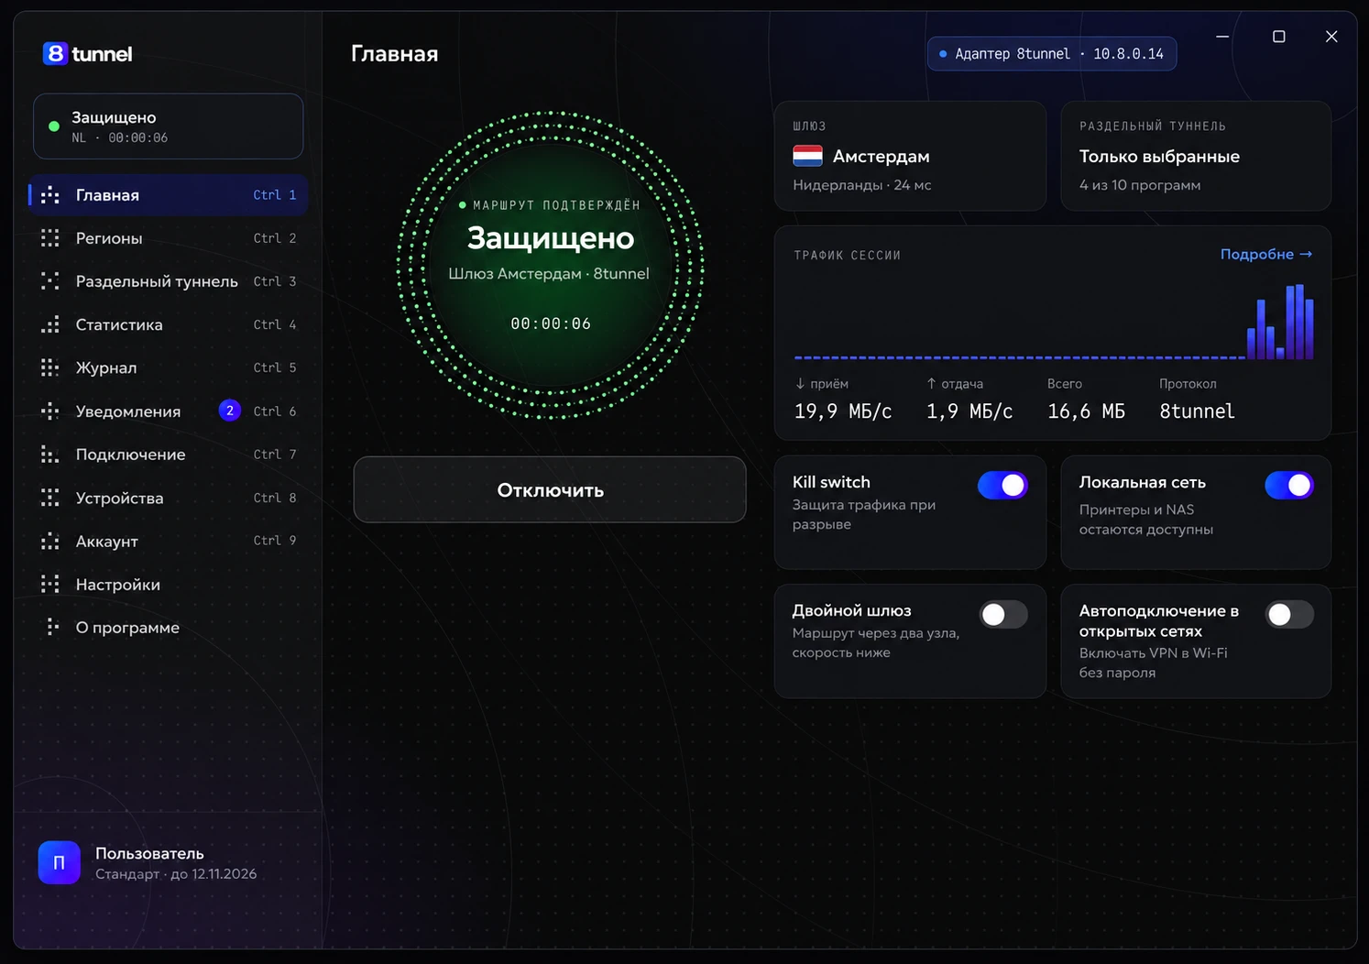Image resolution: width=1369 pixels, height=964 pixels.
Task: Click the icon beside Уведомления
Action: point(50,411)
